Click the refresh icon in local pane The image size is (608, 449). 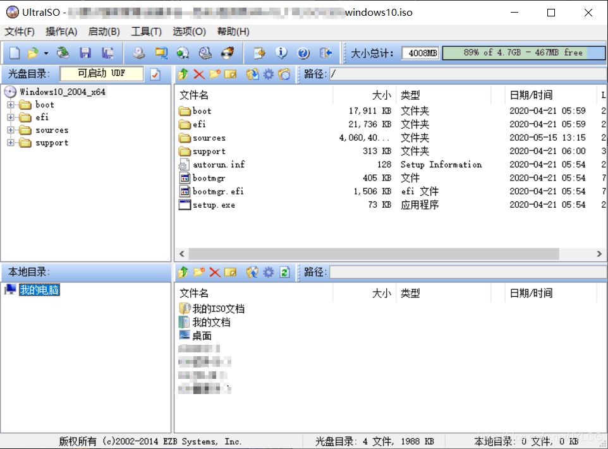284,272
